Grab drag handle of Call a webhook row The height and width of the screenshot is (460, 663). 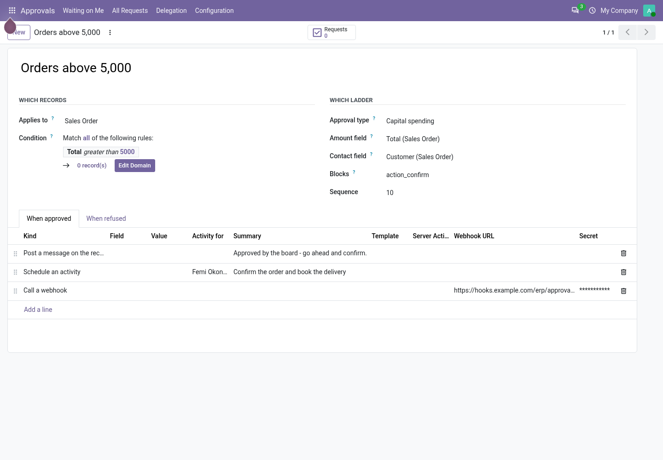15,291
